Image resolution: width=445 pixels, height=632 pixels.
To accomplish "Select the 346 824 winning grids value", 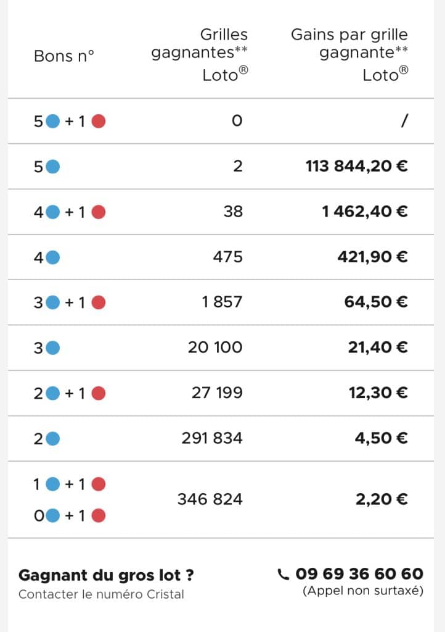I will (x=210, y=499).
